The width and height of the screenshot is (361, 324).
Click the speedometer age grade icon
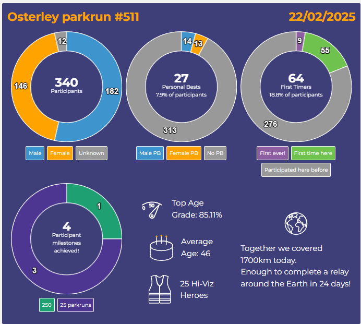pyautogui.click(x=152, y=210)
